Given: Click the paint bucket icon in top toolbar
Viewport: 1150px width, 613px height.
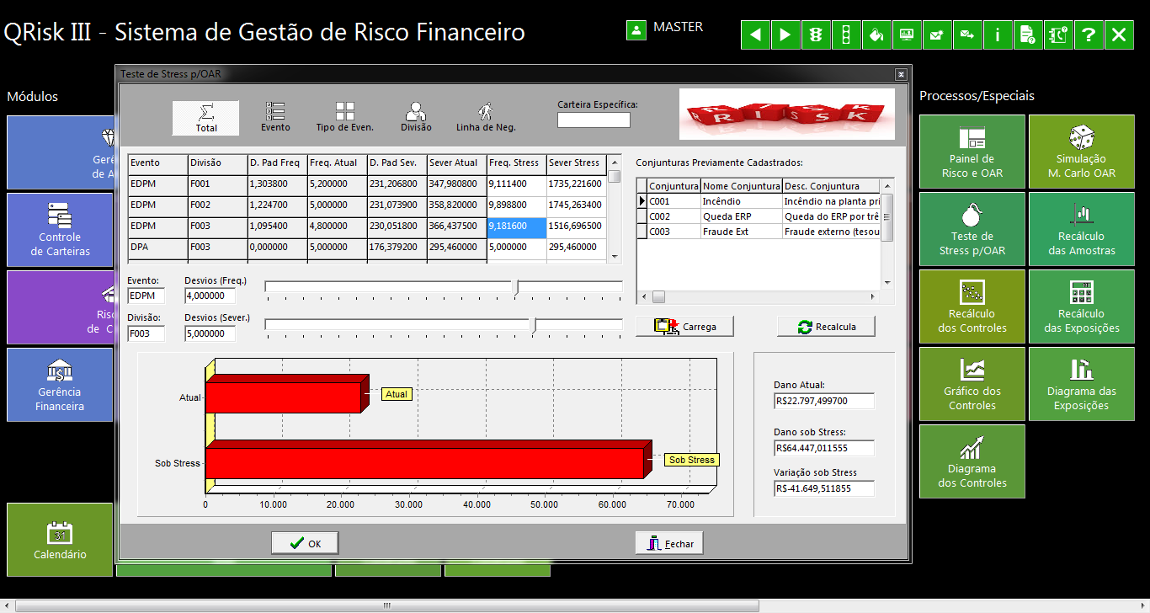Looking at the screenshot, I should 876,35.
